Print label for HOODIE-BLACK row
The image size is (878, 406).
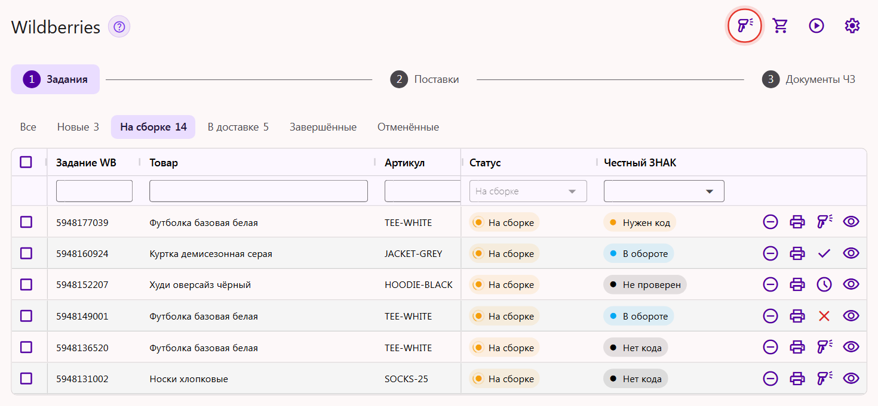797,284
